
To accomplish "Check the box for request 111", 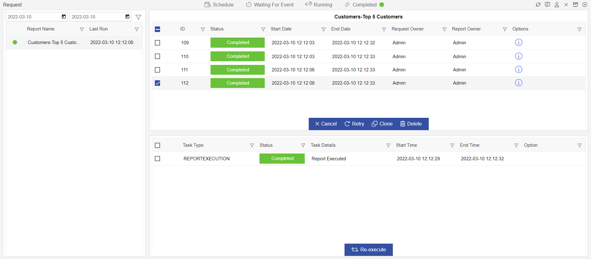I will [158, 70].
